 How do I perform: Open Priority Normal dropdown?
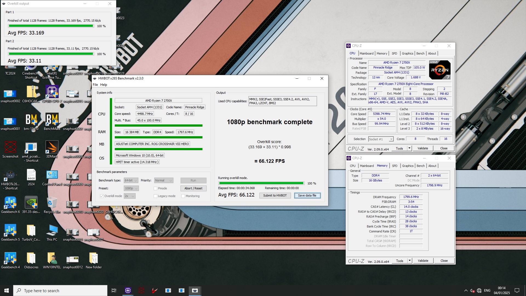164,180
